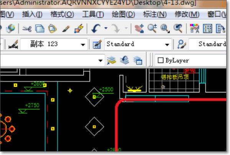Image resolution: width=230 pixels, height=155 pixels.
Task: Click the Redo arrow
Action: 116,28
